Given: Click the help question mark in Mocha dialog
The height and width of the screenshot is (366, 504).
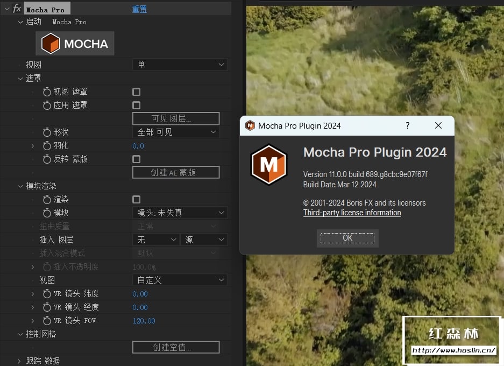Looking at the screenshot, I should tap(408, 125).
